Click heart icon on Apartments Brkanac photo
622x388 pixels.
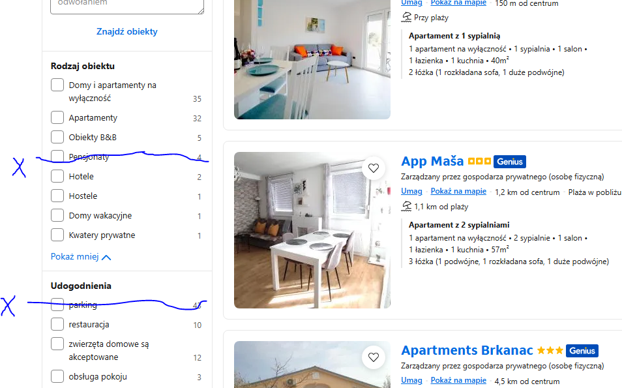374,357
